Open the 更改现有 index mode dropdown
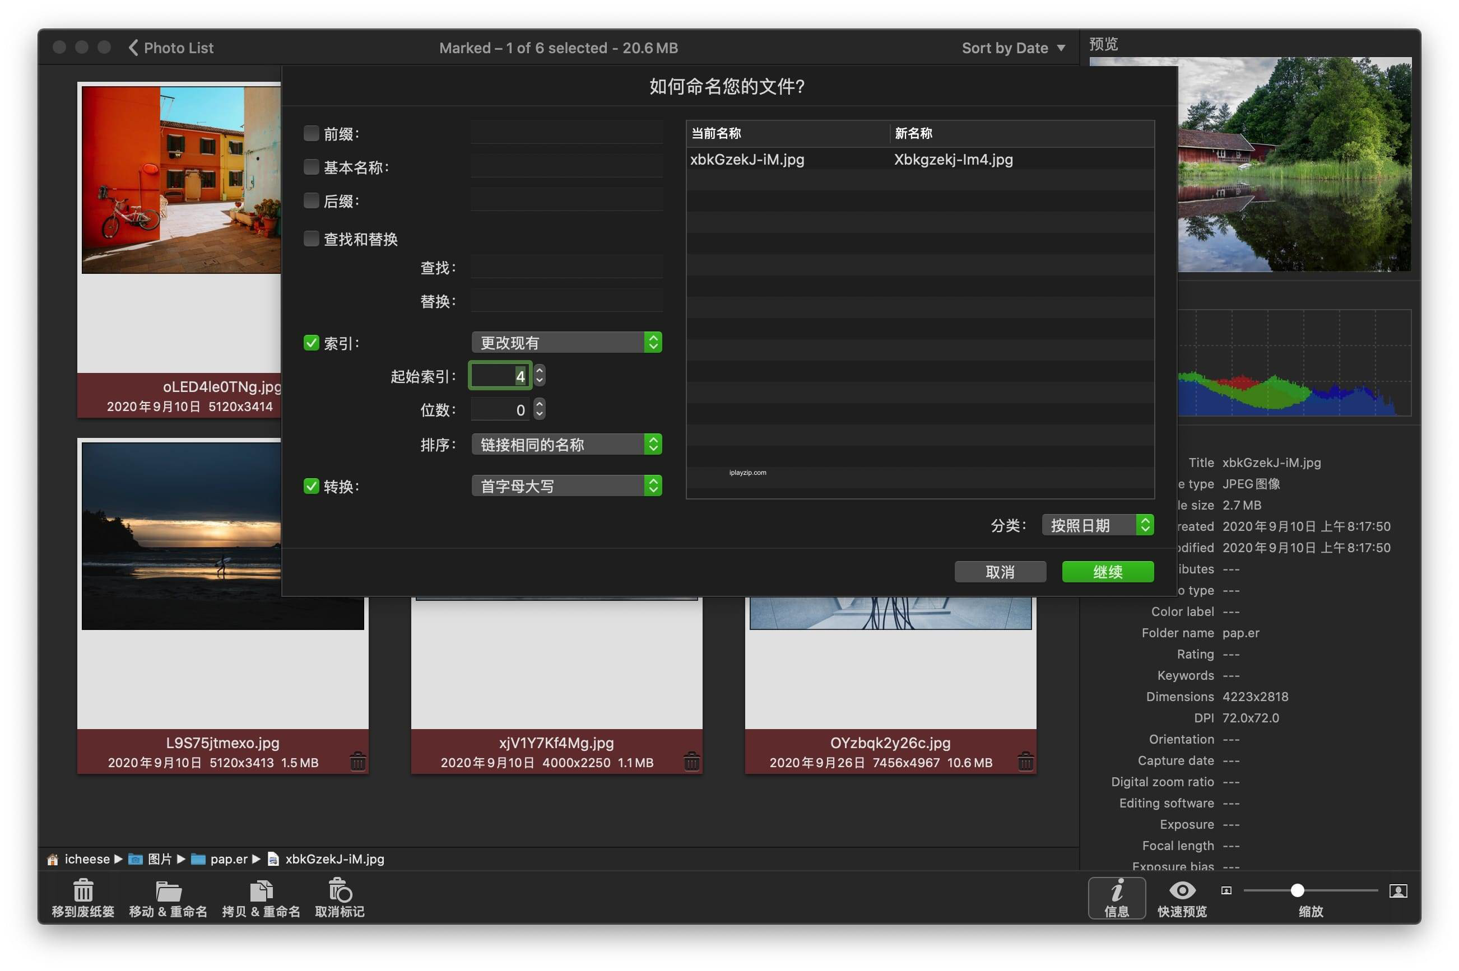1459x971 pixels. coord(566,343)
